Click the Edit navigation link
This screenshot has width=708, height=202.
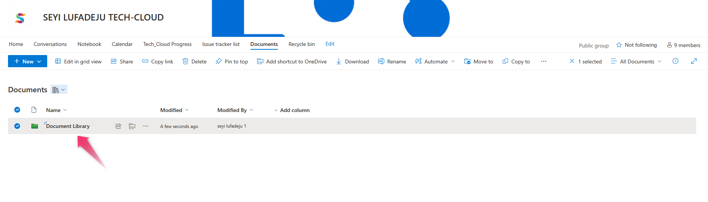pyautogui.click(x=330, y=44)
